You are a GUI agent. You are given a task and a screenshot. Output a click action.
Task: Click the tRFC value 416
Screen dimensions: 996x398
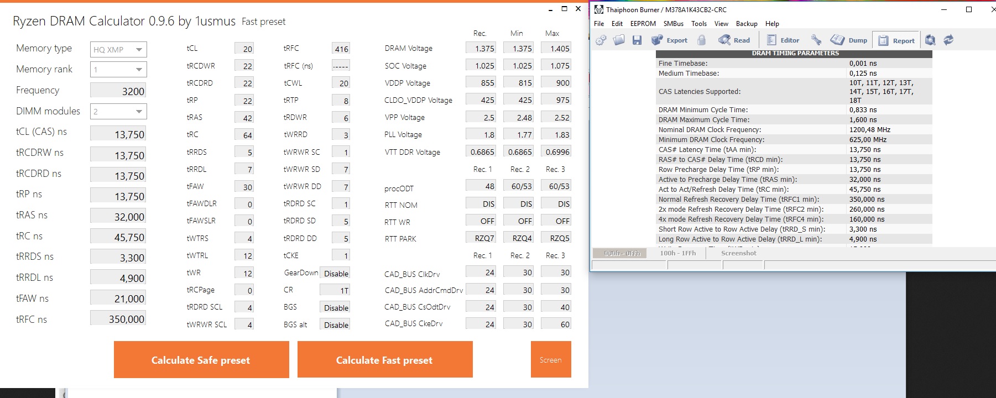[341, 49]
